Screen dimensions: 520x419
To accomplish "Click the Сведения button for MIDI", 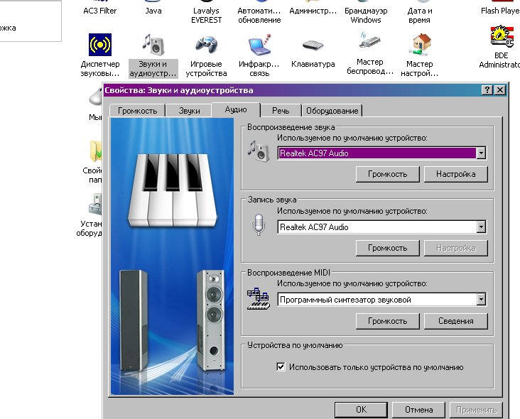I will pyautogui.click(x=455, y=321).
